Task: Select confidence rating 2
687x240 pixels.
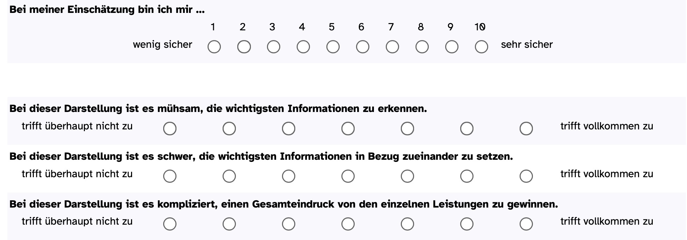Action: click(x=244, y=46)
